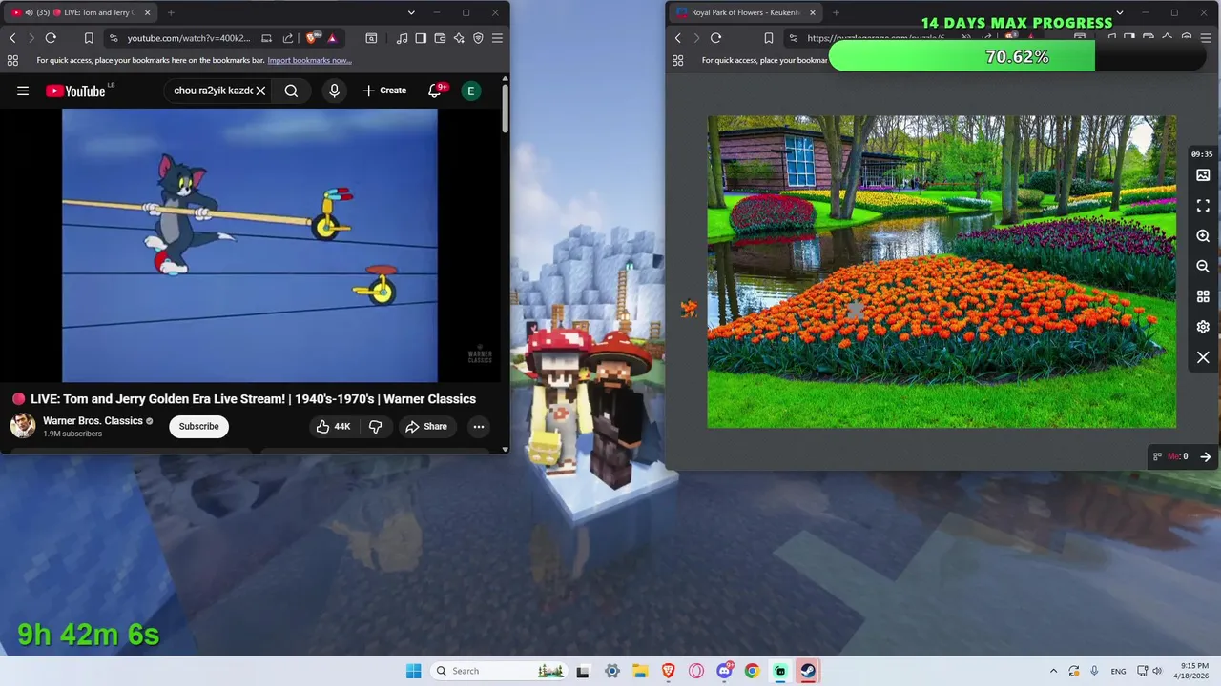This screenshot has width=1221, height=686.
Task: Zoom in on the puzzle
Action: click(1203, 235)
